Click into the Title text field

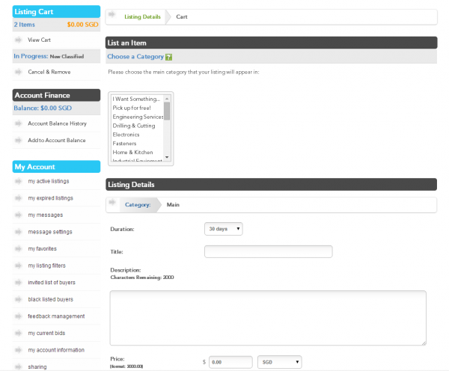(268, 252)
